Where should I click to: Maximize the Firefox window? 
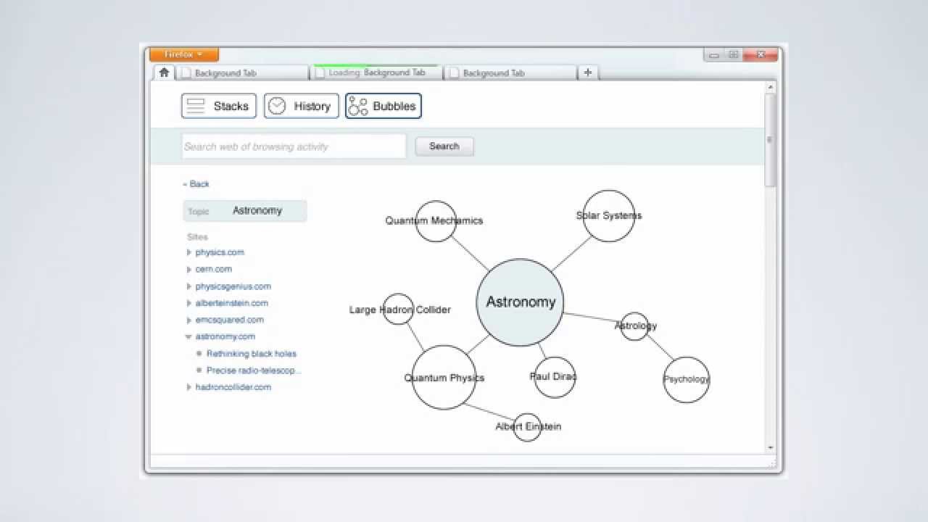tap(733, 54)
